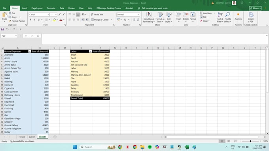Open Cell Styles gallery
This screenshot has height=151, width=269.
169,17
